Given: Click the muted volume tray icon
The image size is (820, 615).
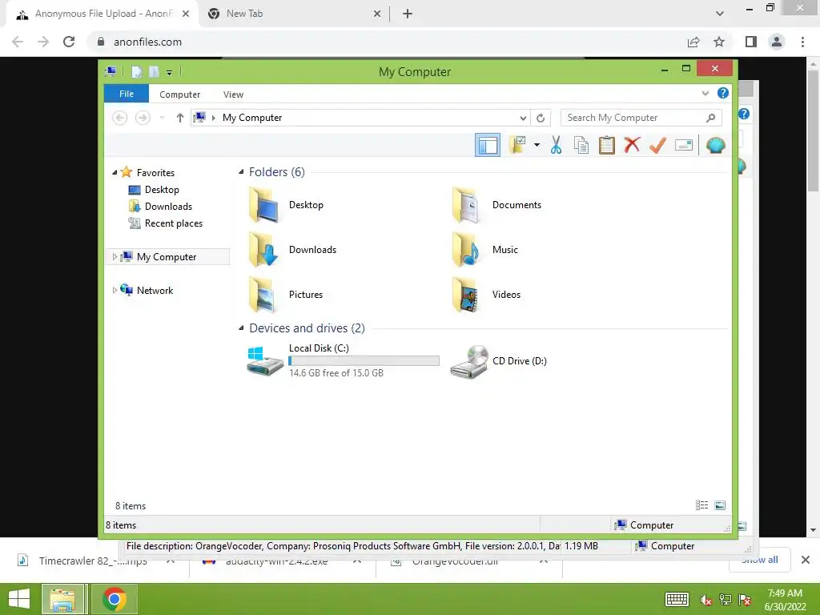Looking at the screenshot, I should click(x=705, y=600).
